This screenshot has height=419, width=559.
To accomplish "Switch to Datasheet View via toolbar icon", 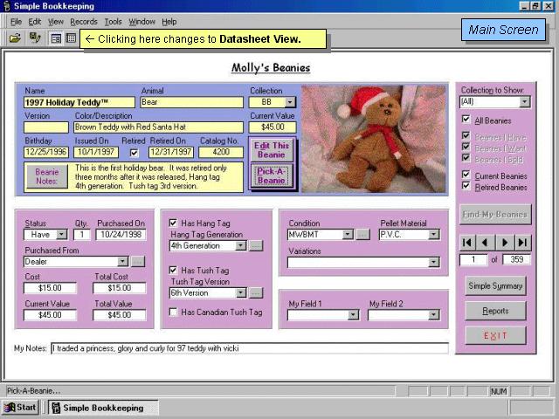I will pos(71,38).
